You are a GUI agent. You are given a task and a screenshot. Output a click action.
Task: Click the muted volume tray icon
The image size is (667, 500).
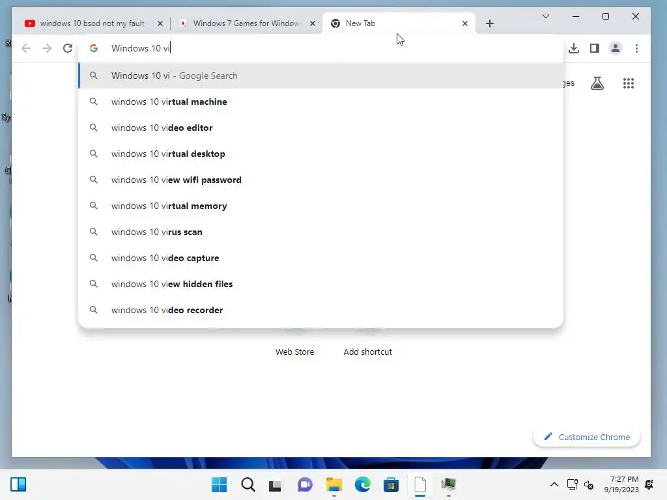589,484
